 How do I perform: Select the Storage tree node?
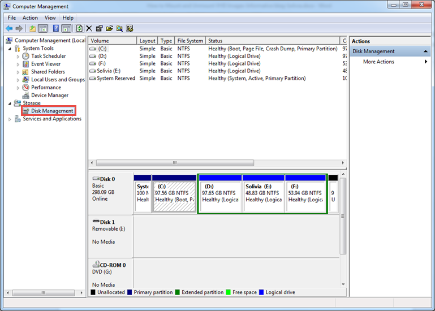[x=32, y=103]
